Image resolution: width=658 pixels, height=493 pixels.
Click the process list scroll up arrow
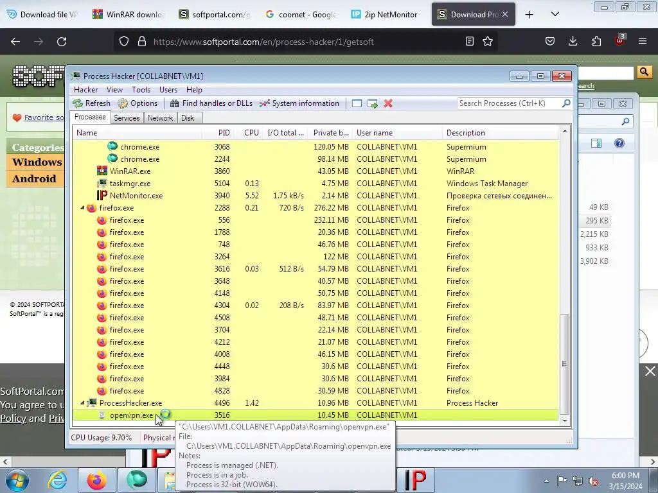tap(564, 131)
